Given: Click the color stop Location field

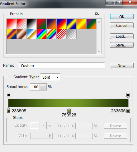Looking at the screenshot, I should click(x=84, y=136).
